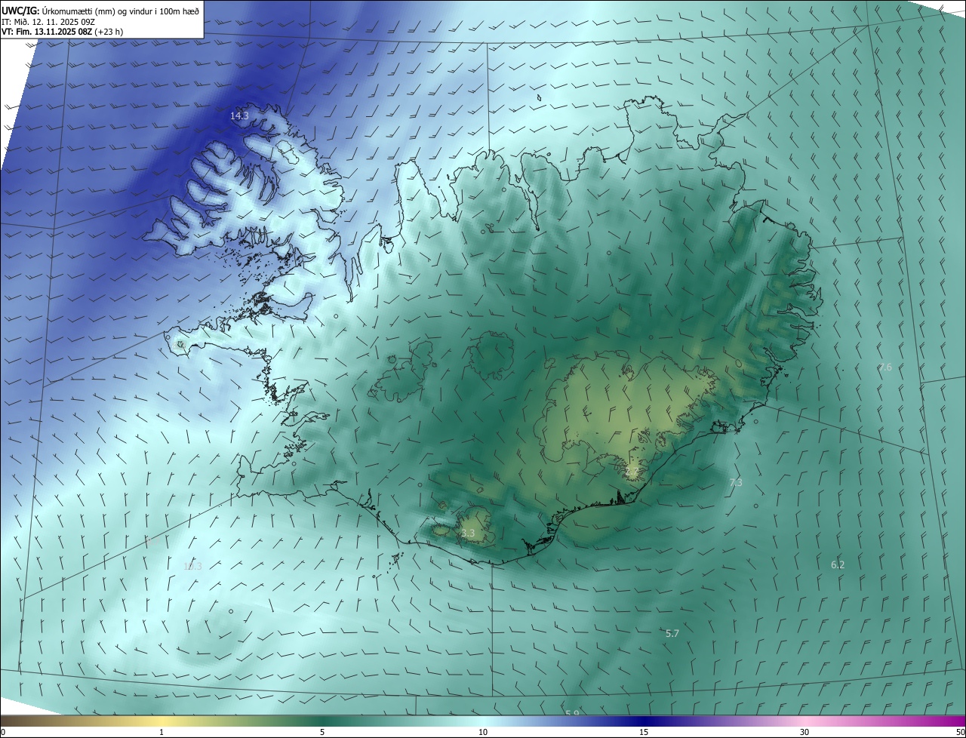Click the 7.3 value off the southeast coast
The width and height of the screenshot is (966, 738).
click(736, 482)
